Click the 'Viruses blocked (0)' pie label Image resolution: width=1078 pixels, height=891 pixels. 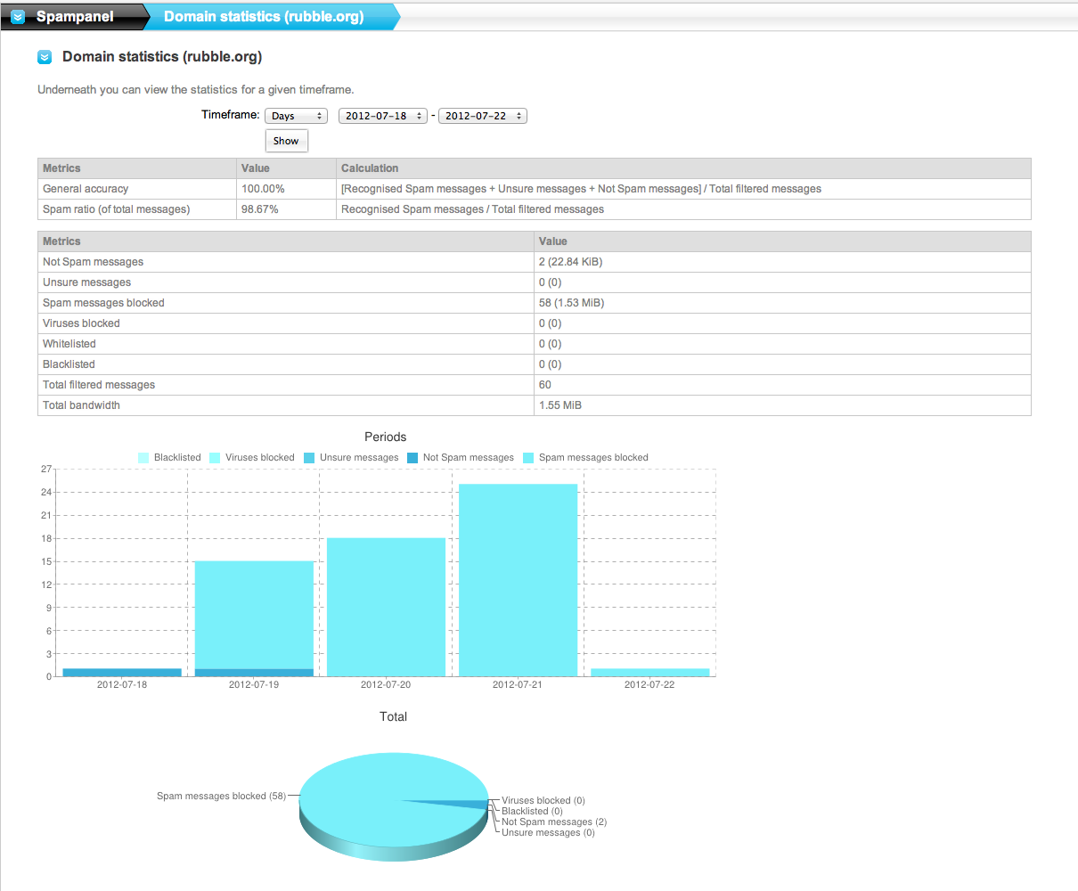pos(543,801)
